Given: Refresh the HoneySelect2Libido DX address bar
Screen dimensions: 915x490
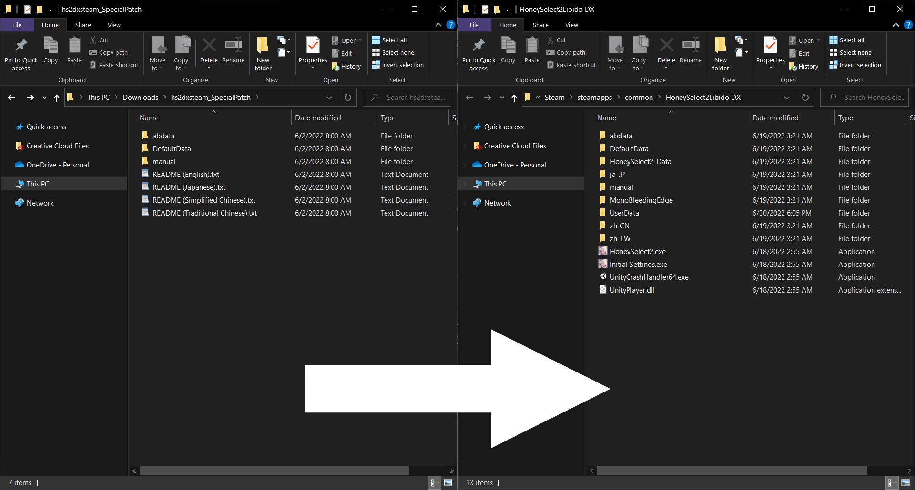Looking at the screenshot, I should 805,98.
